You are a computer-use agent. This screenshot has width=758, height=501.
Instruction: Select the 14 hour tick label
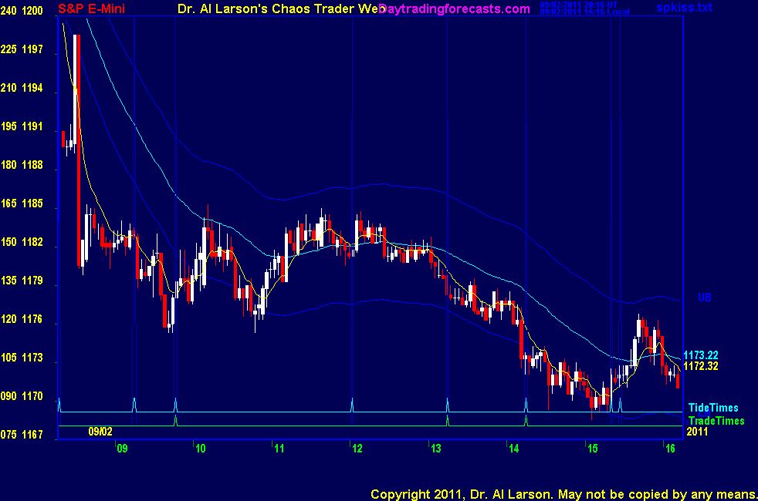(514, 449)
